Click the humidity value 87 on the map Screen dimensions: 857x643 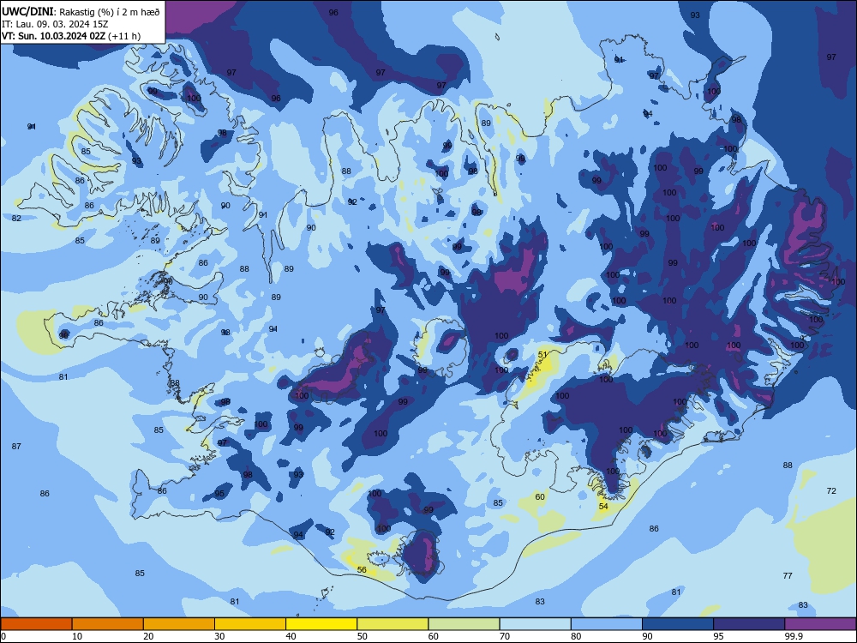(16, 446)
